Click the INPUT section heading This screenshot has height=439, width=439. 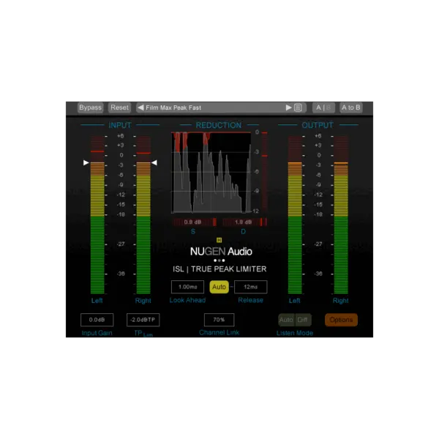pyautogui.click(x=120, y=125)
